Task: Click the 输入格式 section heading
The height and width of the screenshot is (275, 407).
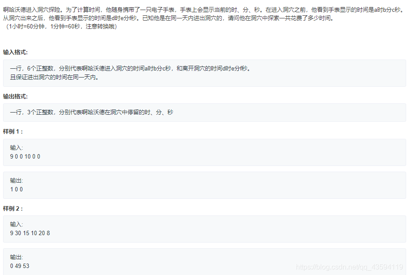Action: pos(14,52)
